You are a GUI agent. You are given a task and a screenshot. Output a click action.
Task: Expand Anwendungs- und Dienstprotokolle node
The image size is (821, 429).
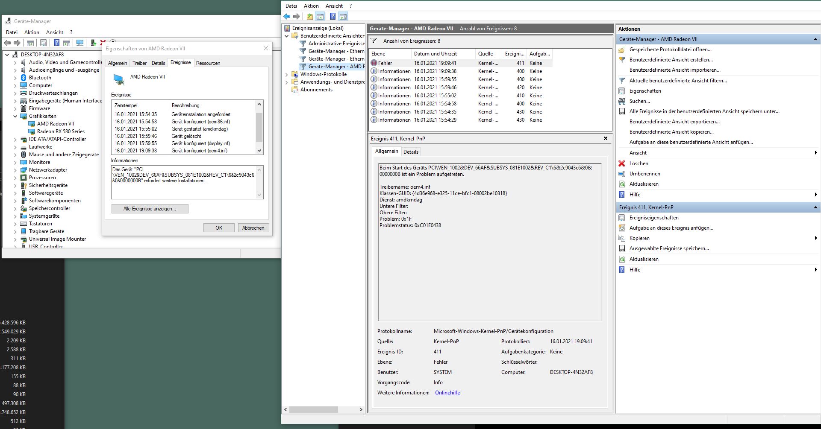click(286, 82)
